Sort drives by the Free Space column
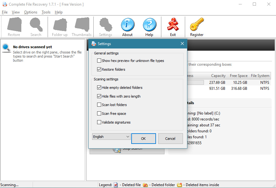This screenshot has width=276, height=188. coord(238,76)
